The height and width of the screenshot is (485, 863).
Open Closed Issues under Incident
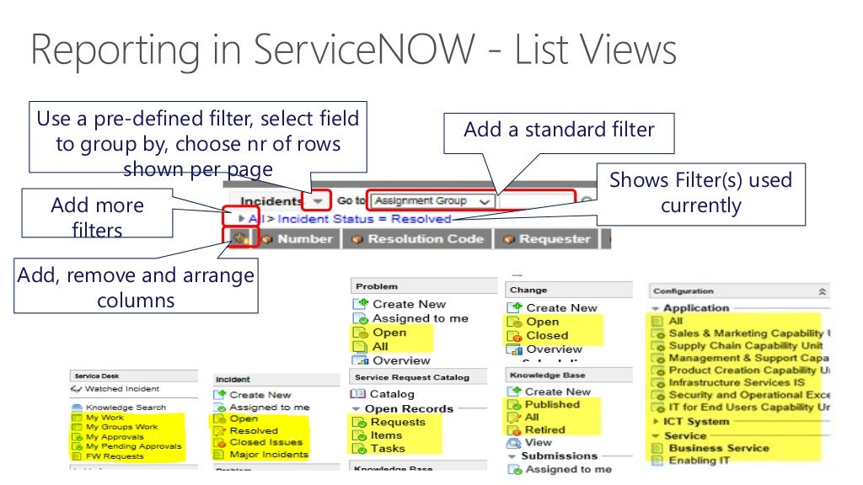[x=265, y=442]
